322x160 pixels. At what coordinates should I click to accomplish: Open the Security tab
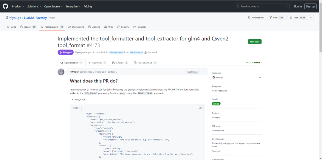coord(123,27)
